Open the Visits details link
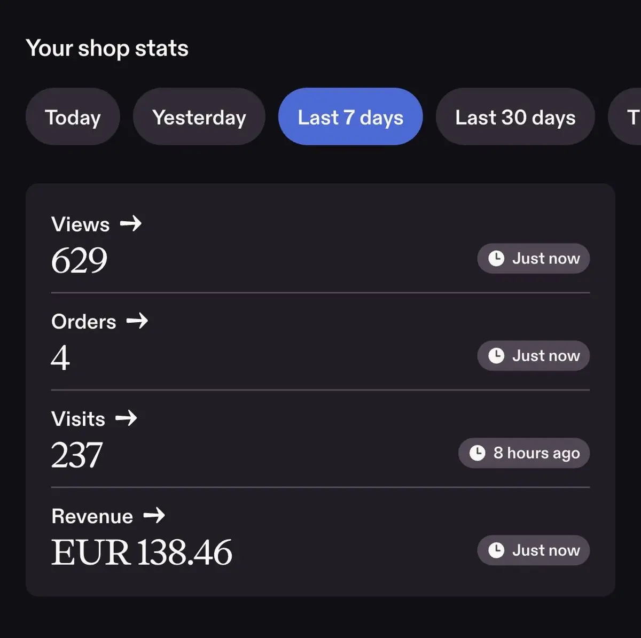The height and width of the screenshot is (638, 641). [95, 418]
